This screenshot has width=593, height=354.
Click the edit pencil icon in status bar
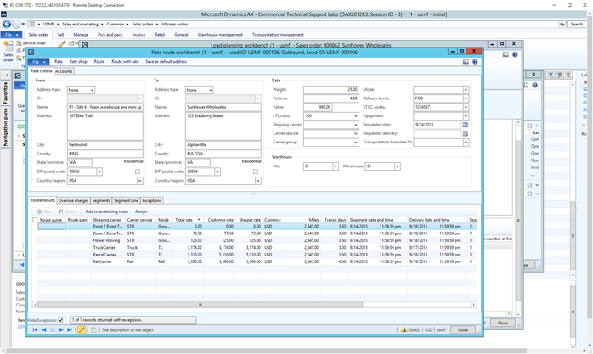(82, 329)
